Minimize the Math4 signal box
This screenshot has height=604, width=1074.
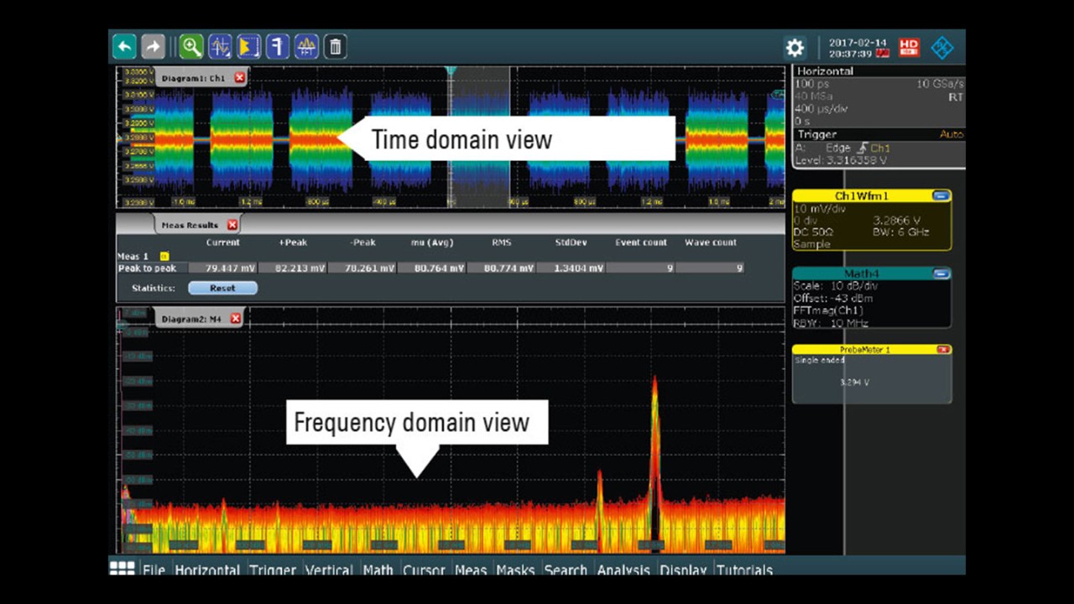(941, 273)
